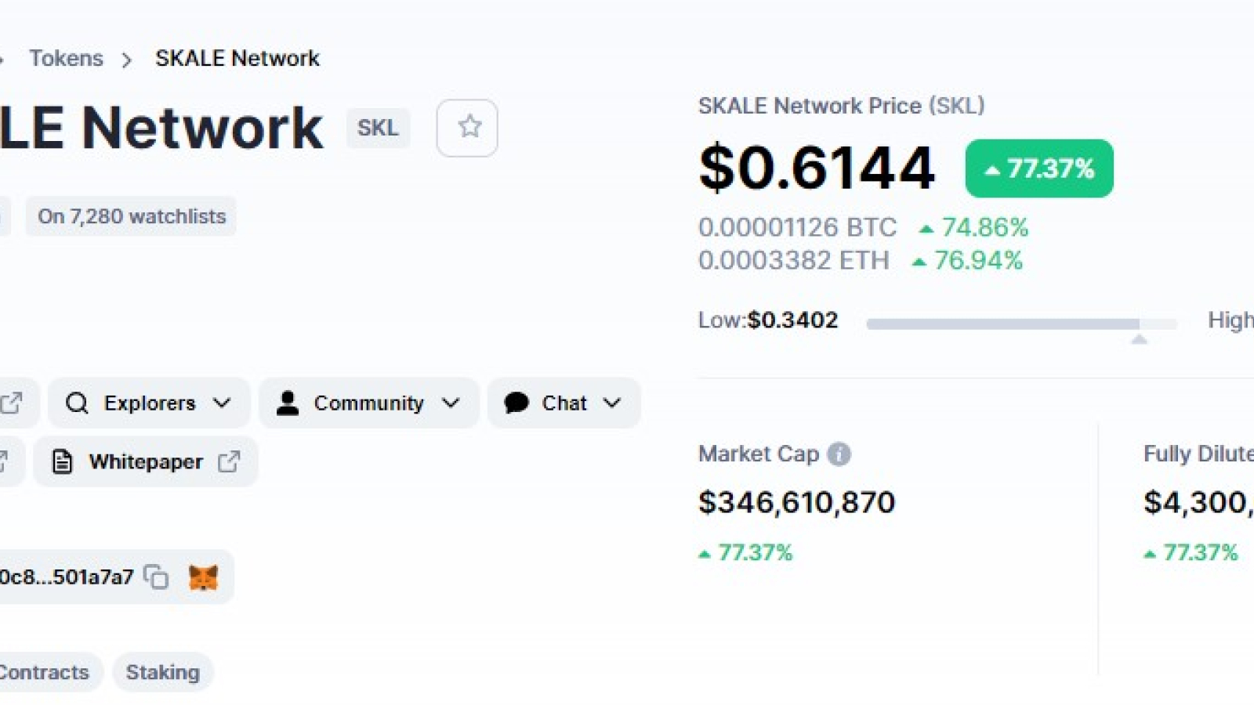
Task: Open the Whitepaper link
Action: pyautogui.click(x=146, y=462)
